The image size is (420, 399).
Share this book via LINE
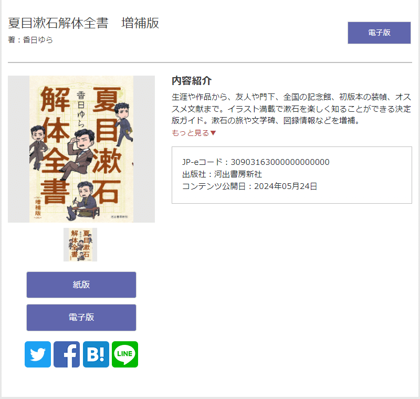tap(125, 354)
